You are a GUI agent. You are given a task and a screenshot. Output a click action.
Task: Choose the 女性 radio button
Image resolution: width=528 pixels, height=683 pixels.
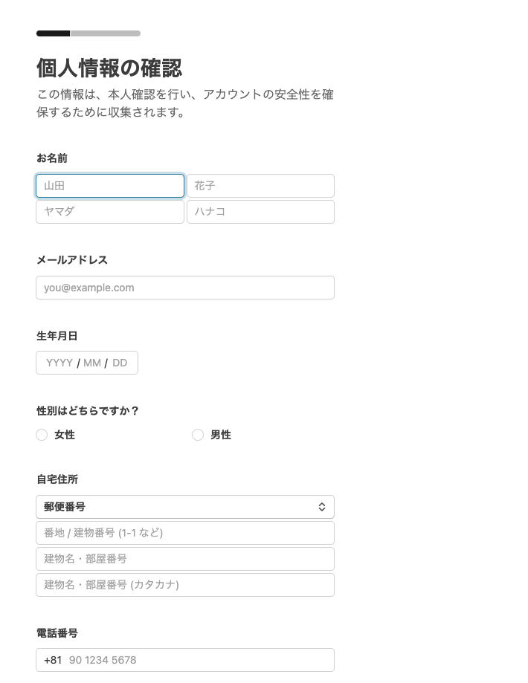pos(42,435)
